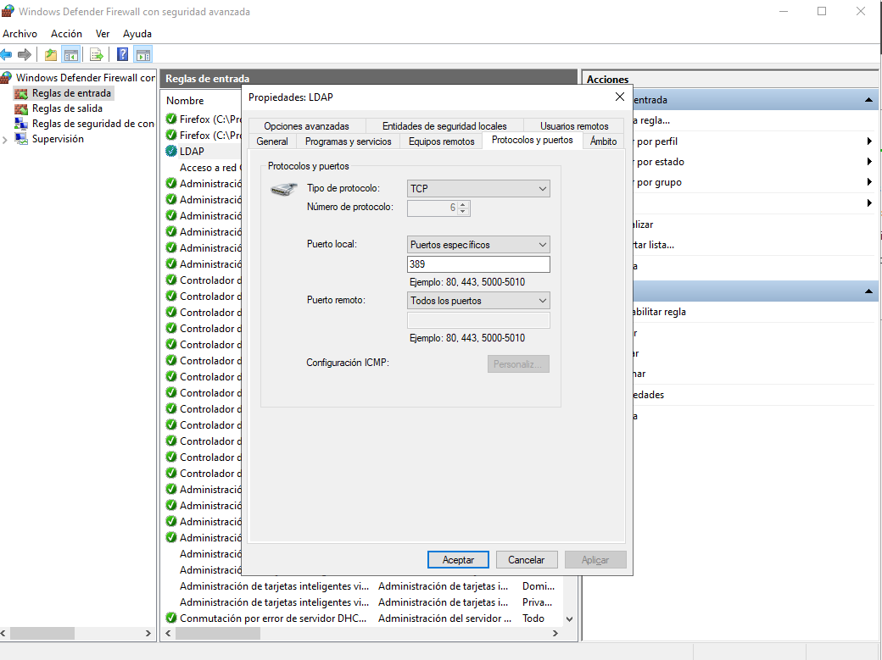Click the Aceptar button
The width and height of the screenshot is (882, 660).
(x=458, y=560)
